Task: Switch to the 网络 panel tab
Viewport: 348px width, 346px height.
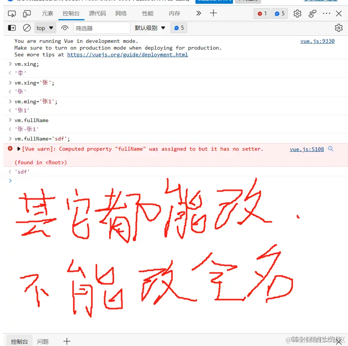Action: [121, 13]
